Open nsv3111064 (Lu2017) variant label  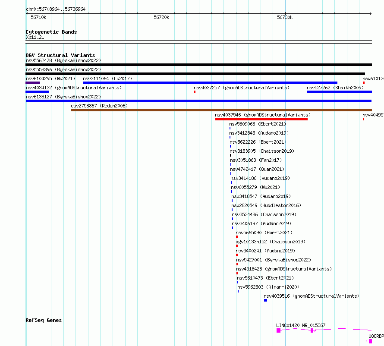[x=107, y=79]
